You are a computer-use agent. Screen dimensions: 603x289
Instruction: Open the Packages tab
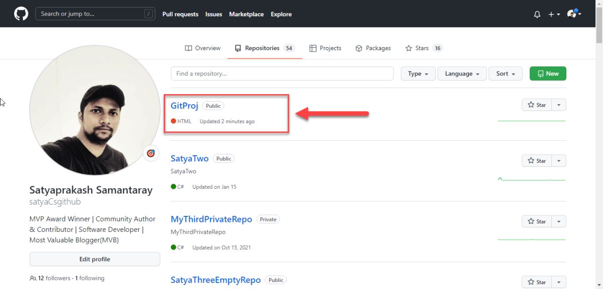(373, 48)
